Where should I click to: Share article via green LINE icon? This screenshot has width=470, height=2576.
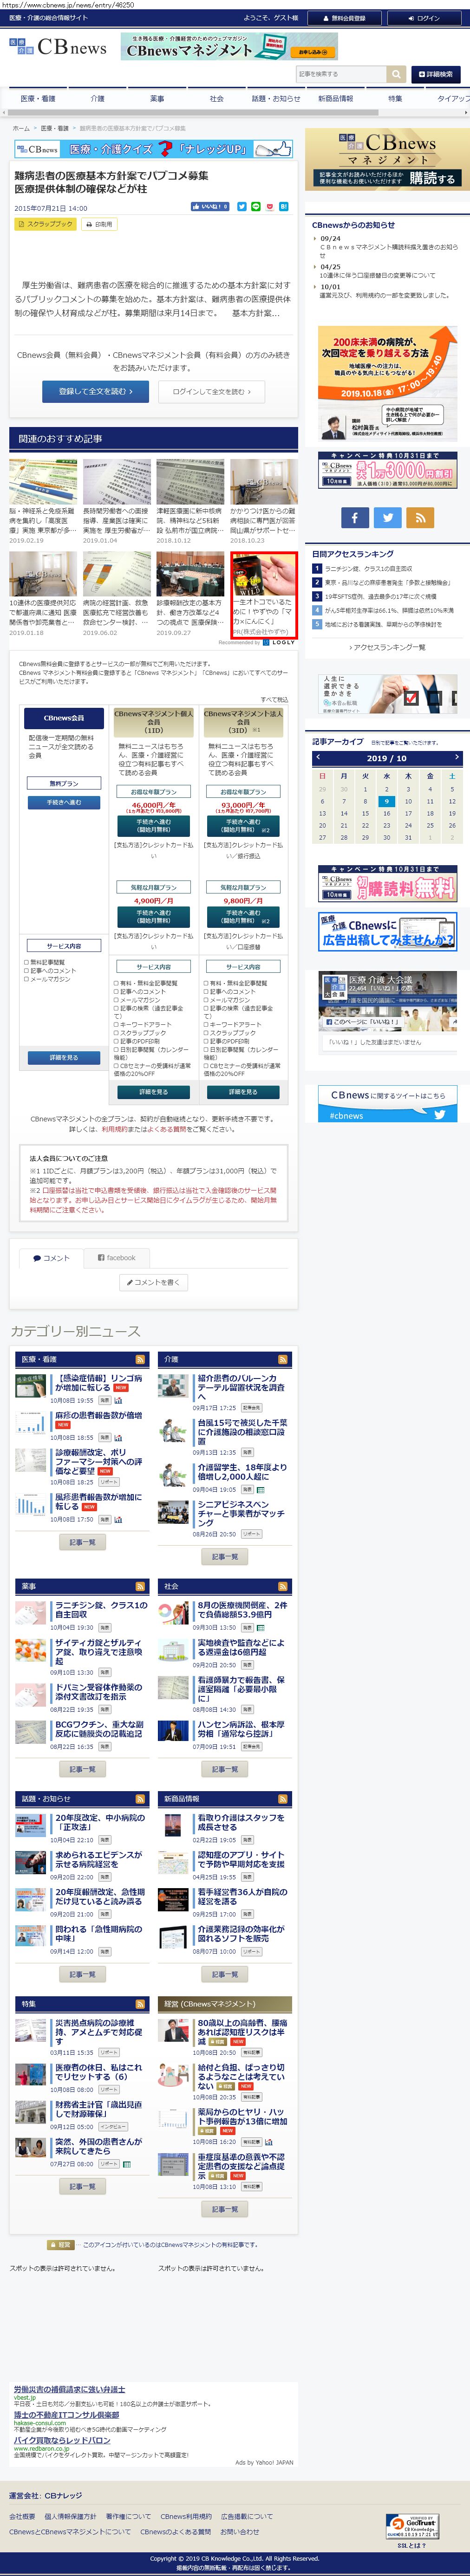255,207
